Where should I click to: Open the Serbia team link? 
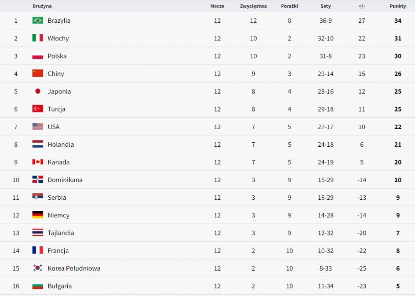tap(57, 198)
